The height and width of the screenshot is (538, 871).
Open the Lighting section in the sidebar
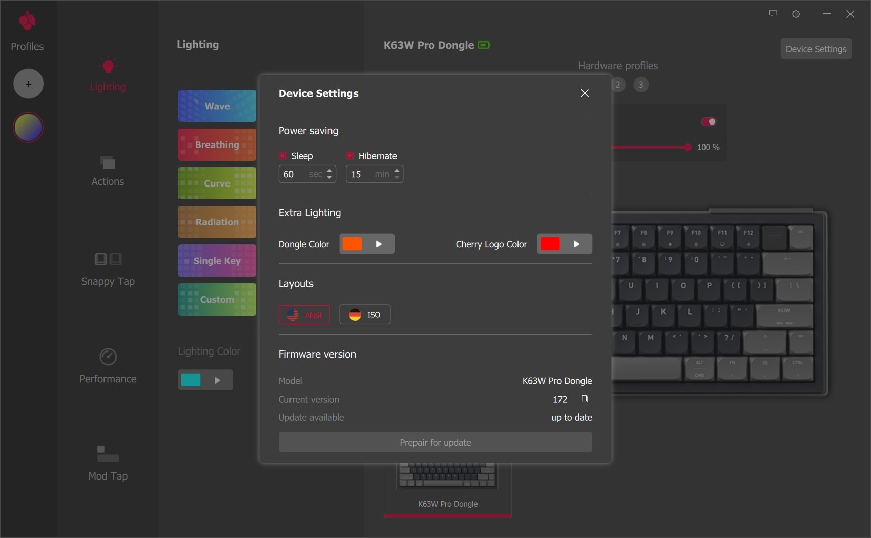108,74
